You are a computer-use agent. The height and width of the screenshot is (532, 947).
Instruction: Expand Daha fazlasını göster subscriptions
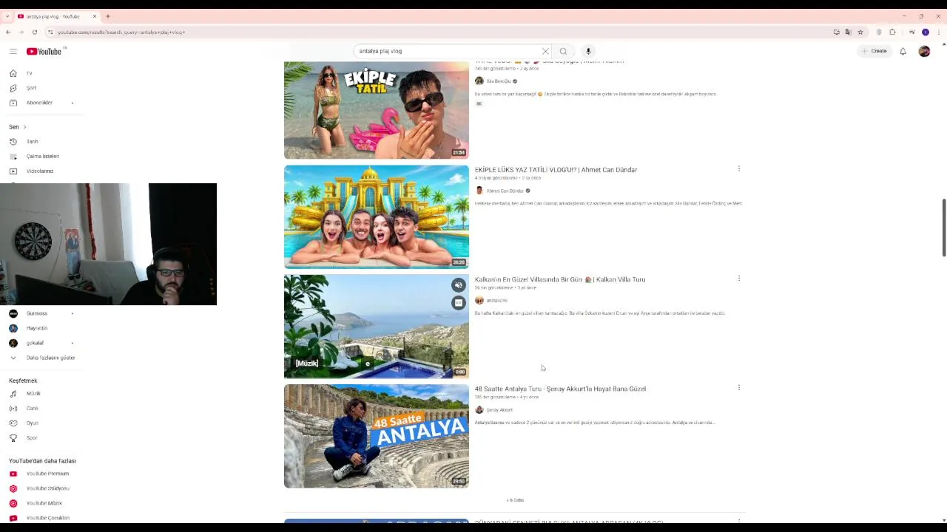[42, 358]
